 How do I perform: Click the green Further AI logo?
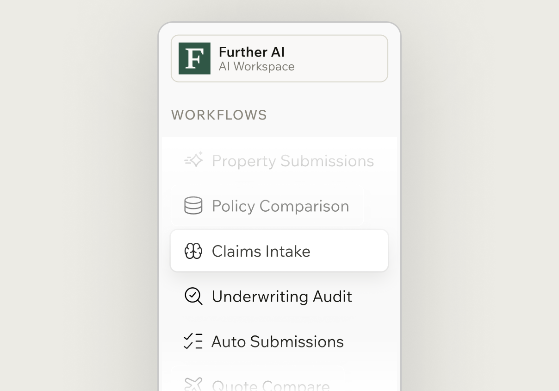point(194,58)
